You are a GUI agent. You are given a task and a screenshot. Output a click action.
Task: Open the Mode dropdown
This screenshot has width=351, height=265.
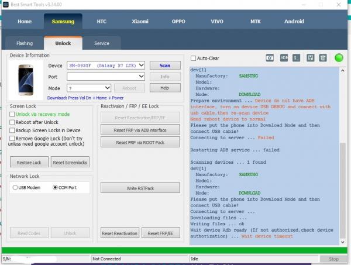pos(89,88)
